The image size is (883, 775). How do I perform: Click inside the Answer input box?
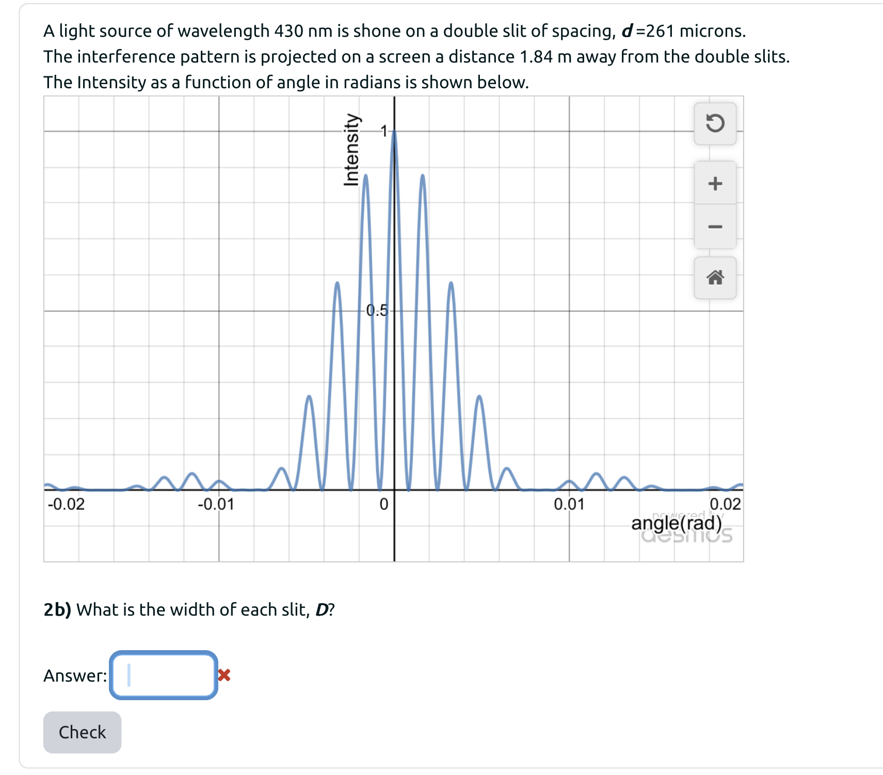click(163, 675)
